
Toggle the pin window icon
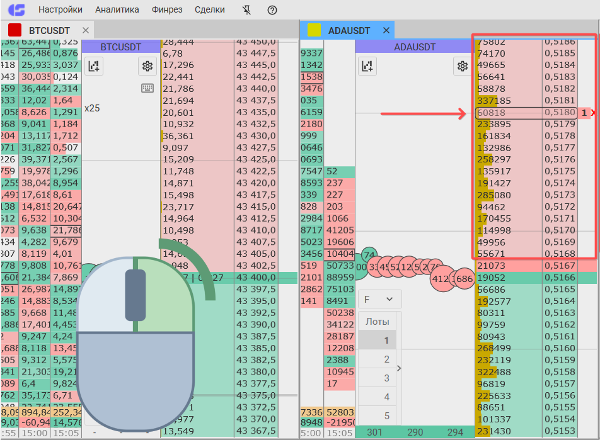247,10
